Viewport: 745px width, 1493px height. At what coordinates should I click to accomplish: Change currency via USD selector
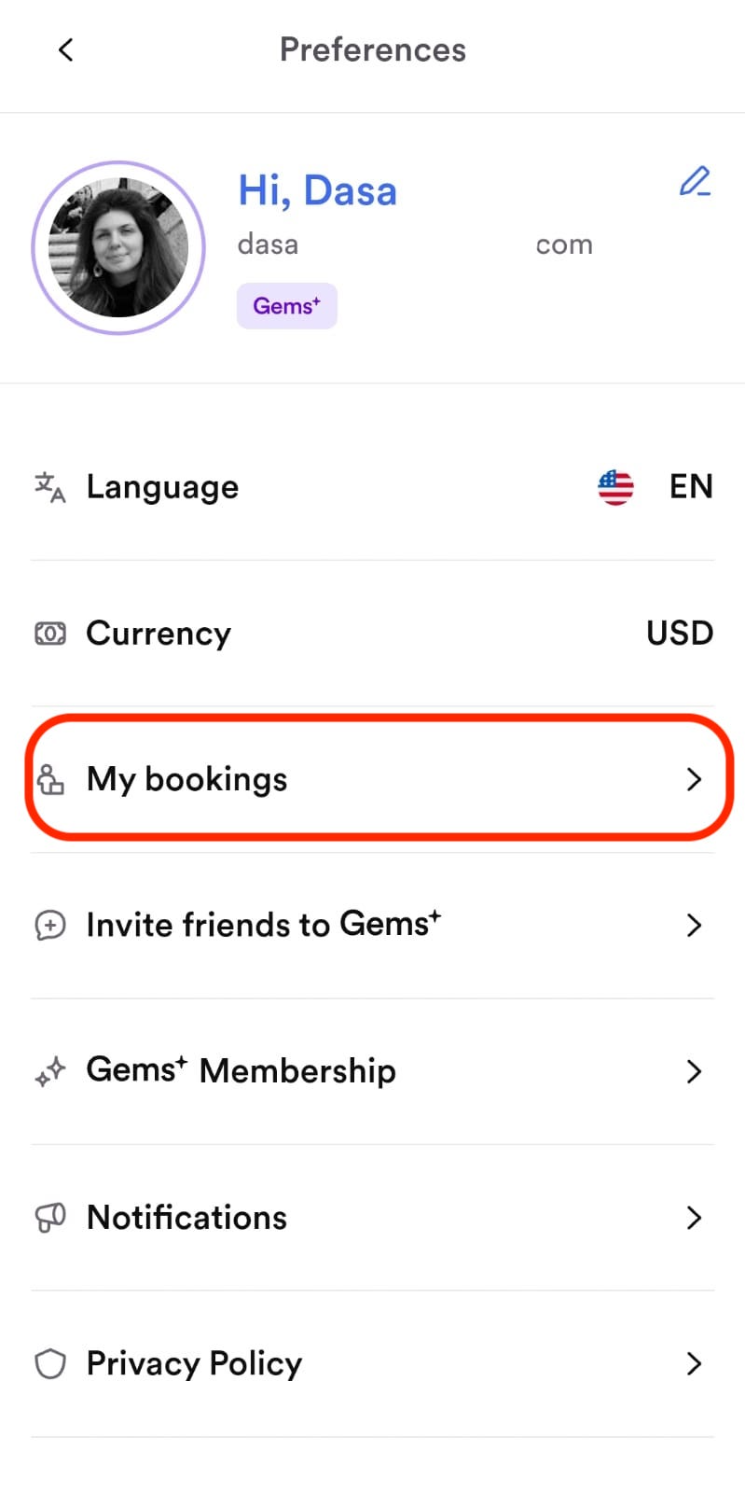point(680,633)
